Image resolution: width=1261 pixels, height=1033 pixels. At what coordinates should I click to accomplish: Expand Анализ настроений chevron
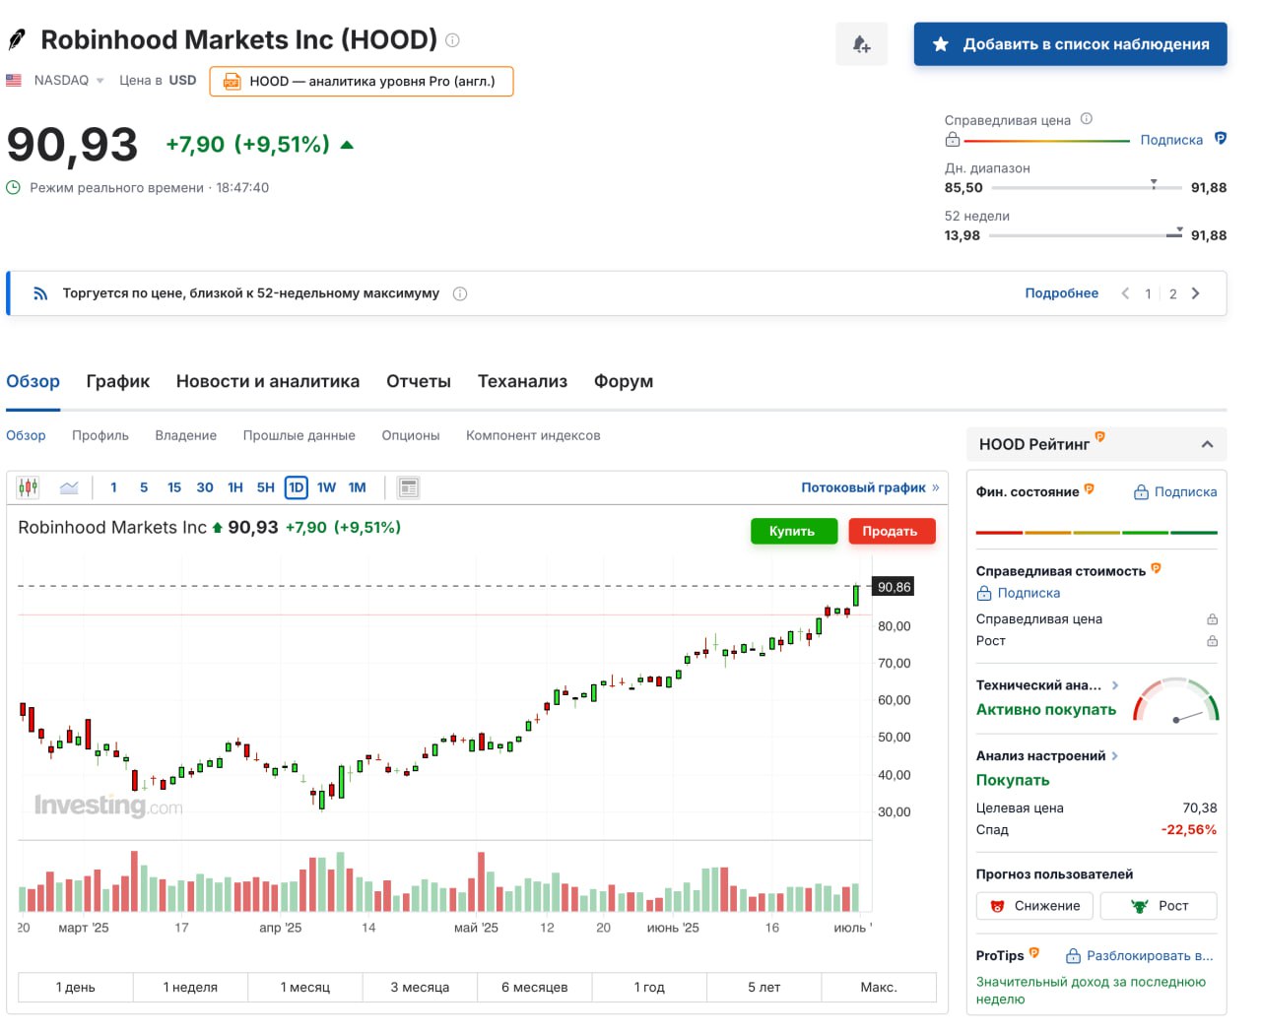(1115, 756)
